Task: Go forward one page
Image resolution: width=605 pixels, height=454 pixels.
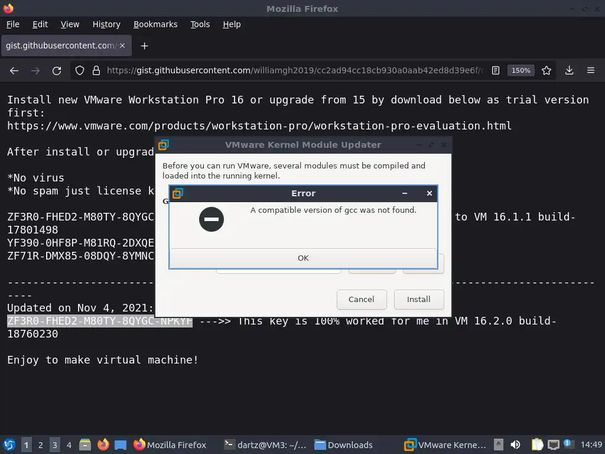Action: pos(35,71)
